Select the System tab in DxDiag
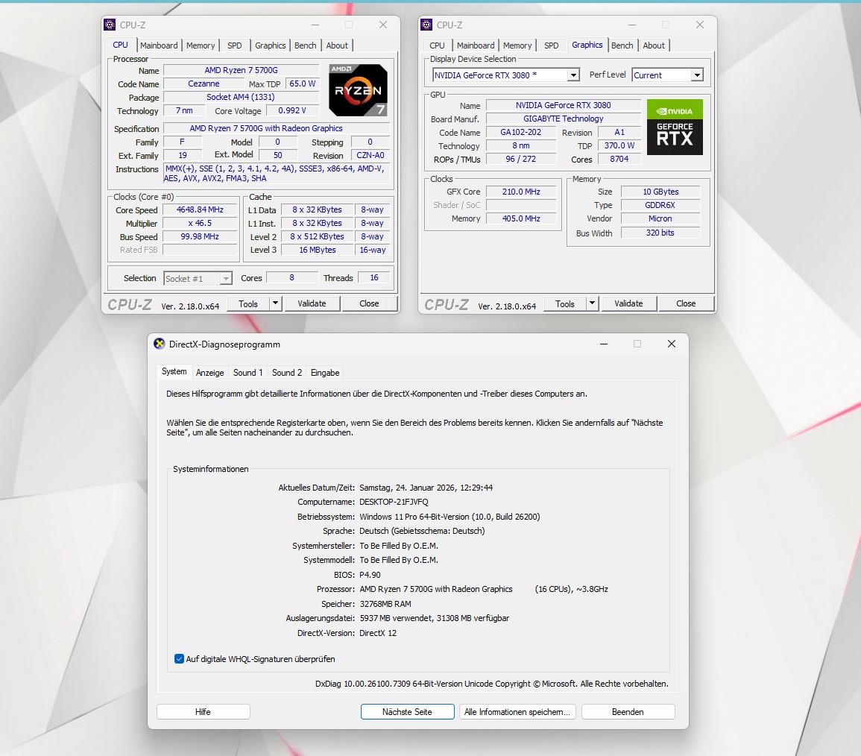The image size is (861, 756). click(x=174, y=372)
